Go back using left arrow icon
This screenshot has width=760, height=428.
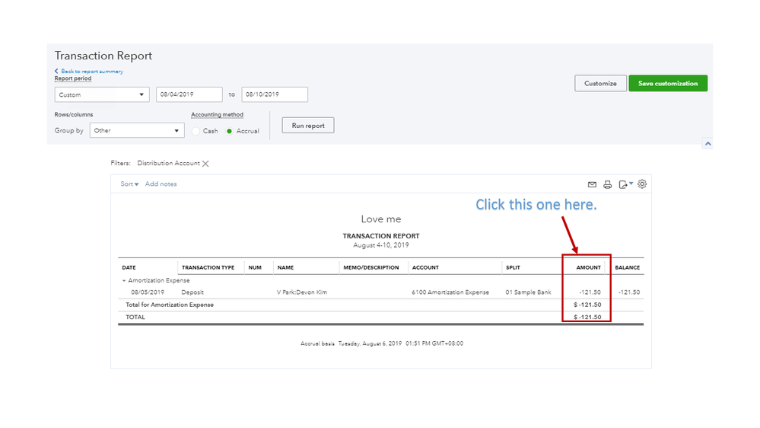[56, 71]
